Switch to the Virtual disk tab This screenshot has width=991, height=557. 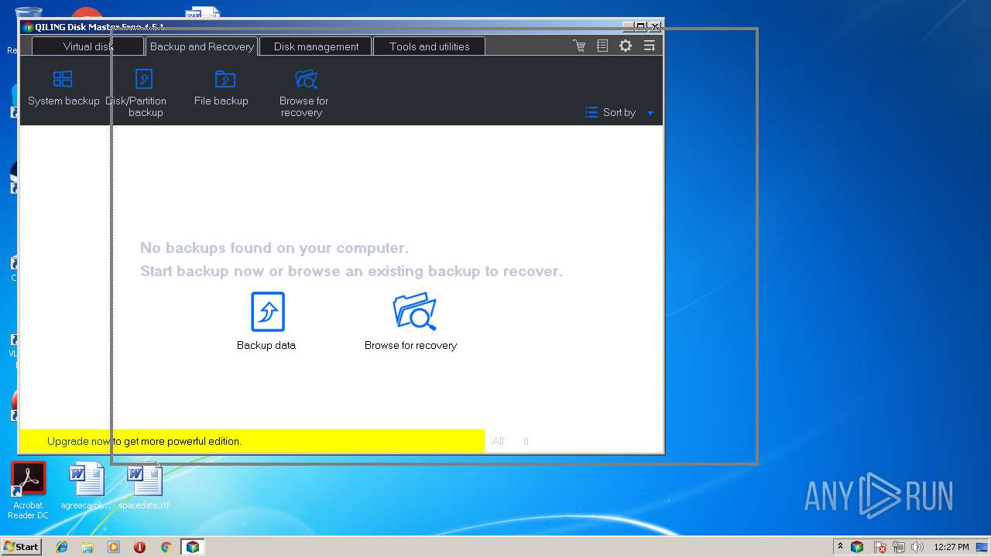(87, 46)
